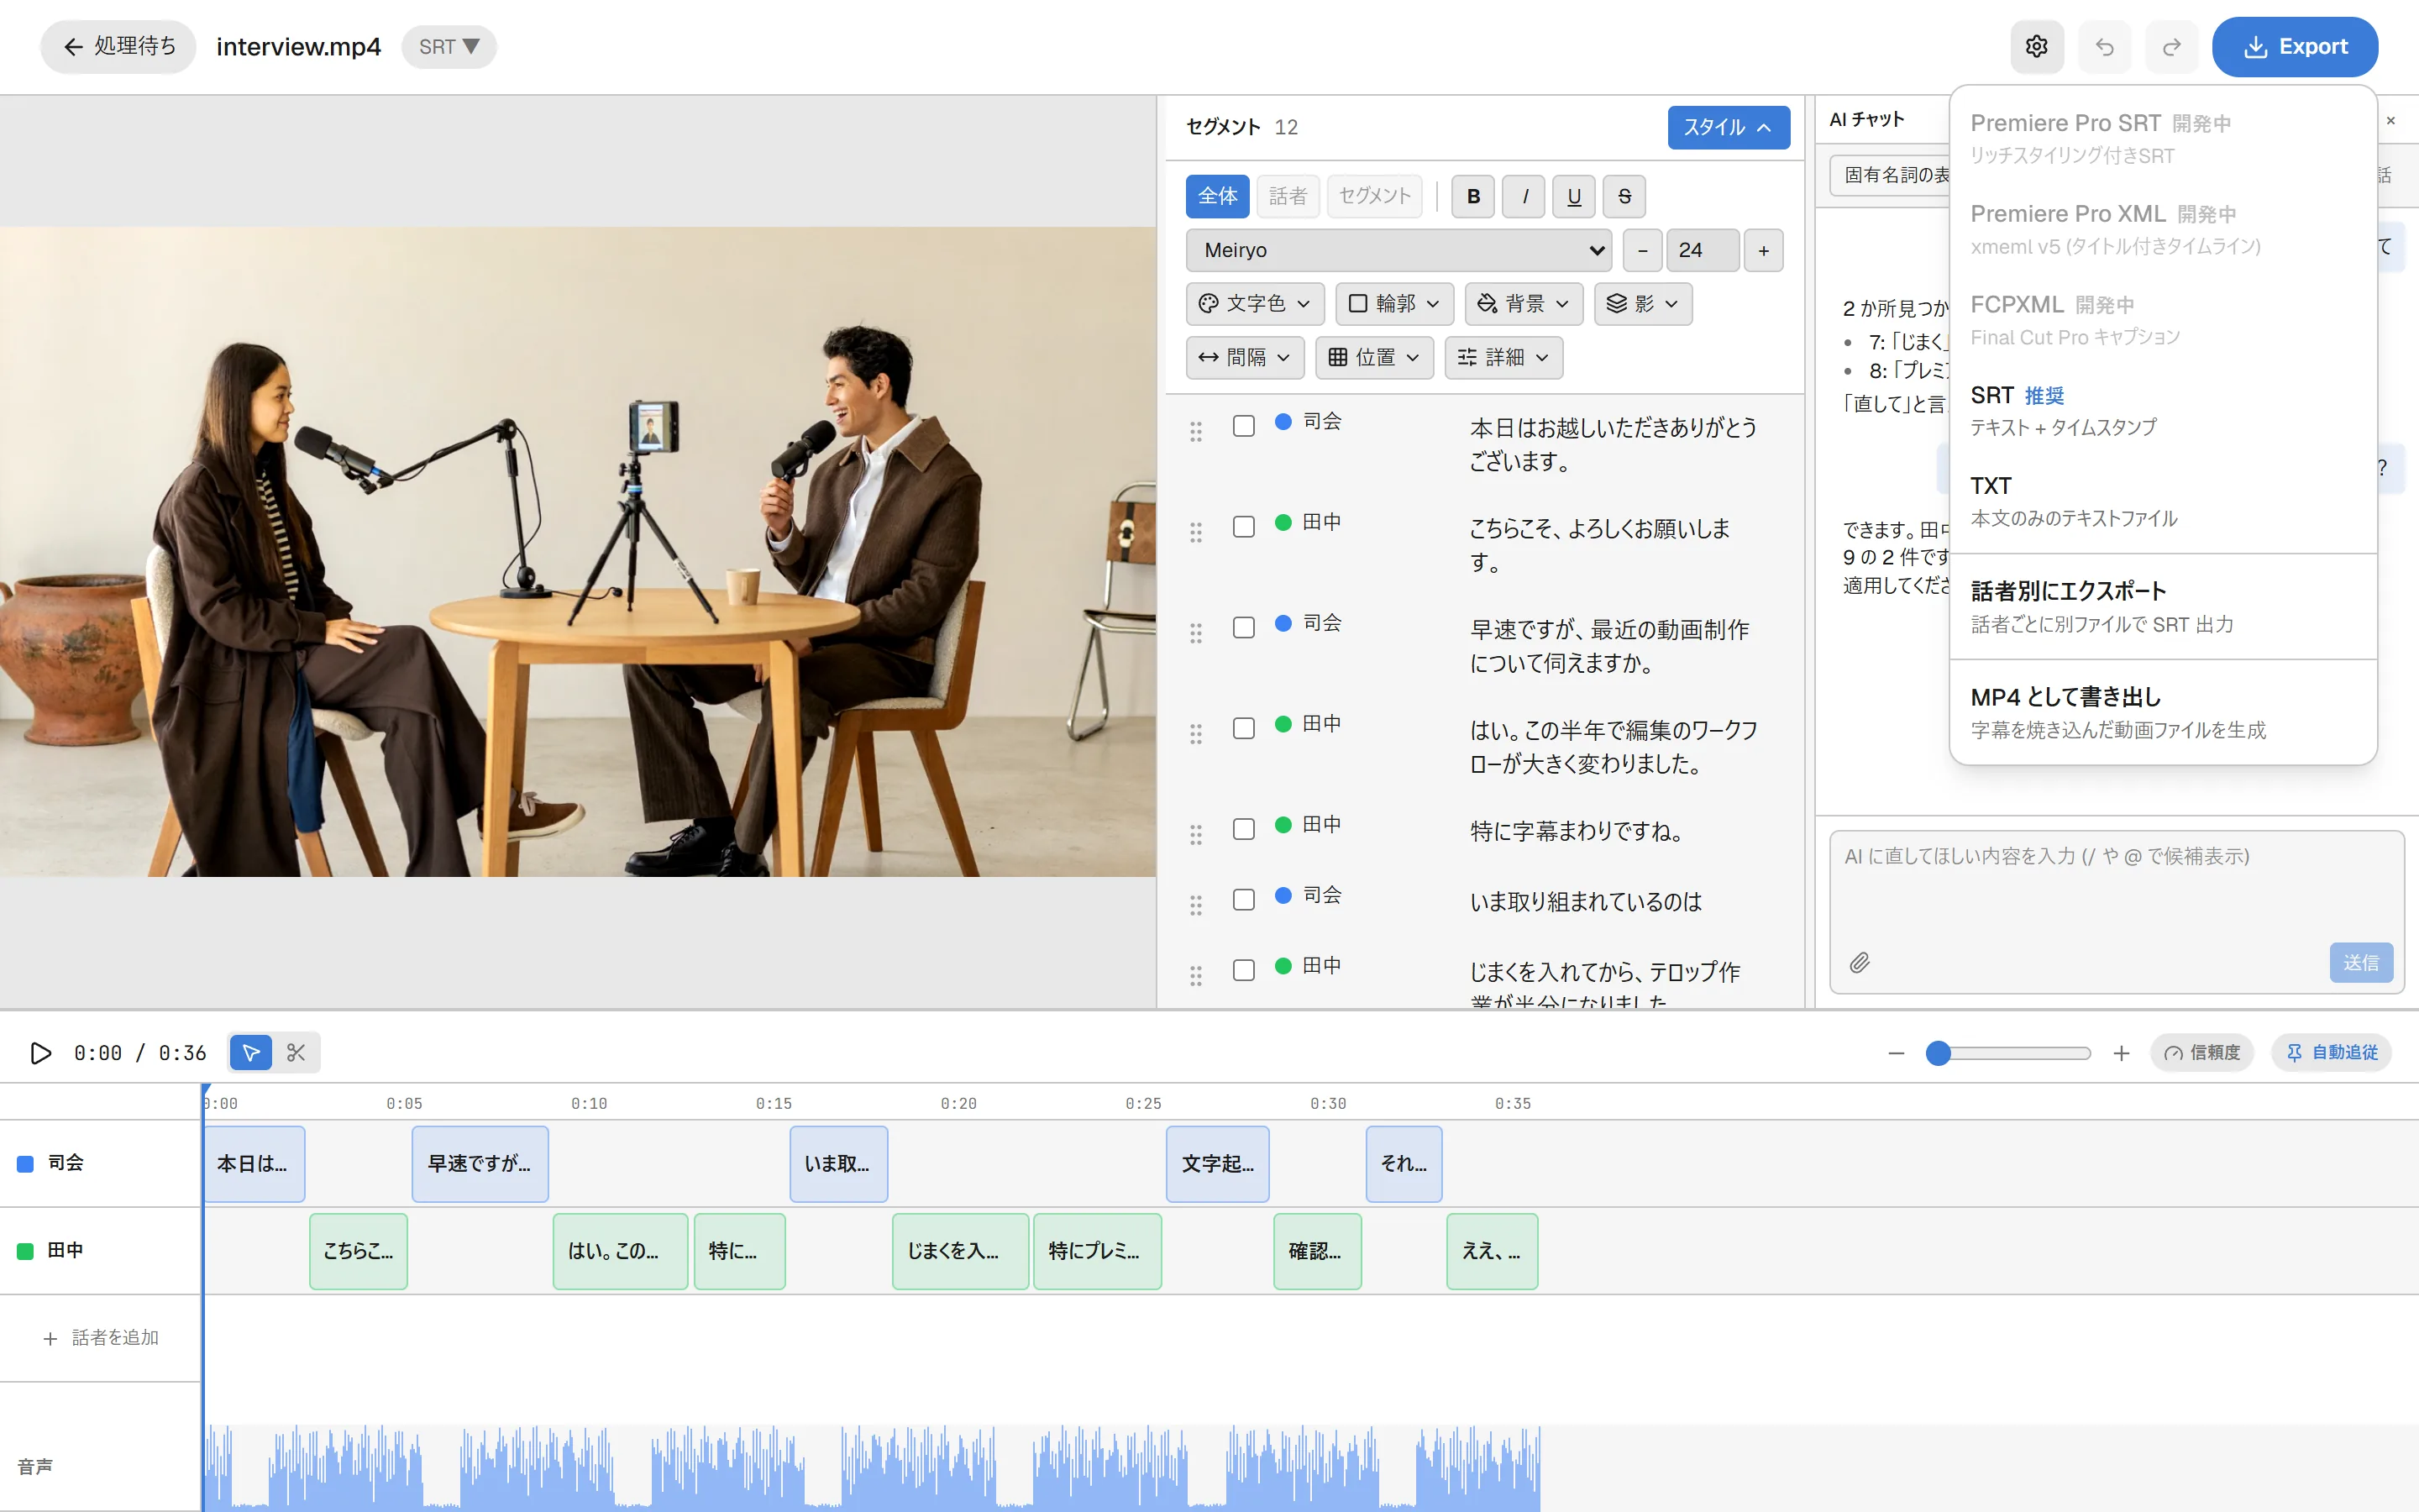The width and height of the screenshot is (2419, 1512).
Task: Apply strikethrough formatting with the S icon
Action: [x=1624, y=196]
